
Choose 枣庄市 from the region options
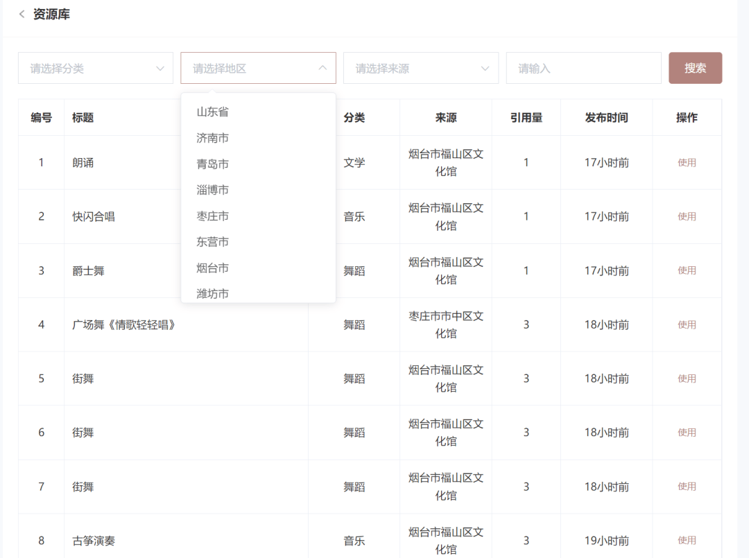213,216
